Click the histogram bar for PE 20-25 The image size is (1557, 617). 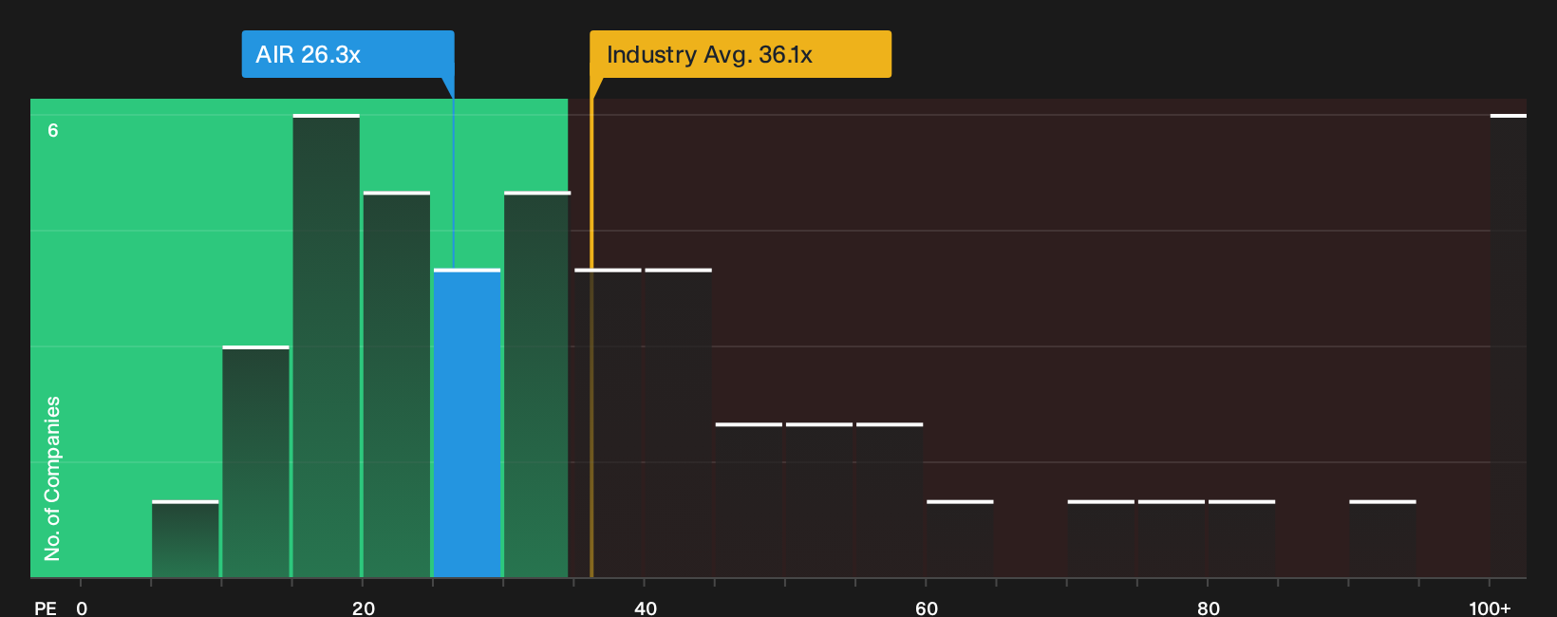point(397,384)
